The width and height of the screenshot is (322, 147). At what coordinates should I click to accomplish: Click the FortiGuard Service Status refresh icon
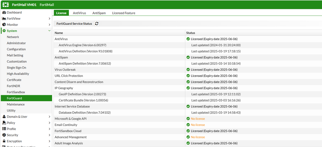pos(97,24)
